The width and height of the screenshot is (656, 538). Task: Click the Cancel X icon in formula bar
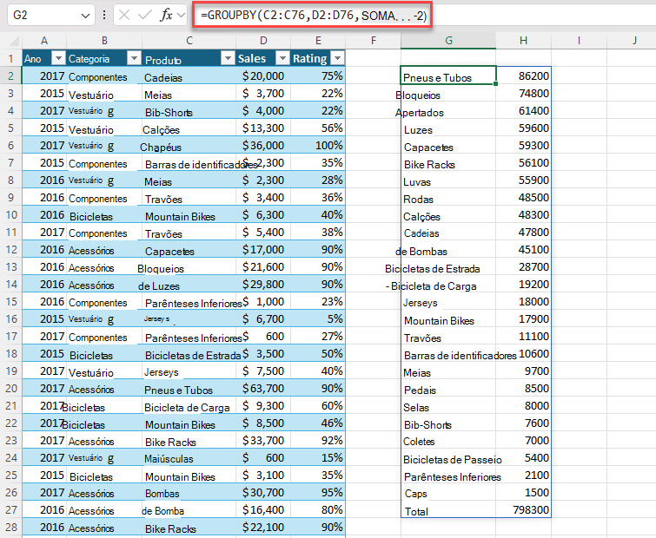pos(124,15)
